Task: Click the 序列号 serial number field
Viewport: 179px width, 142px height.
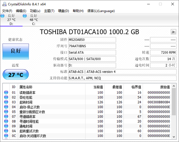Action: point(92,46)
